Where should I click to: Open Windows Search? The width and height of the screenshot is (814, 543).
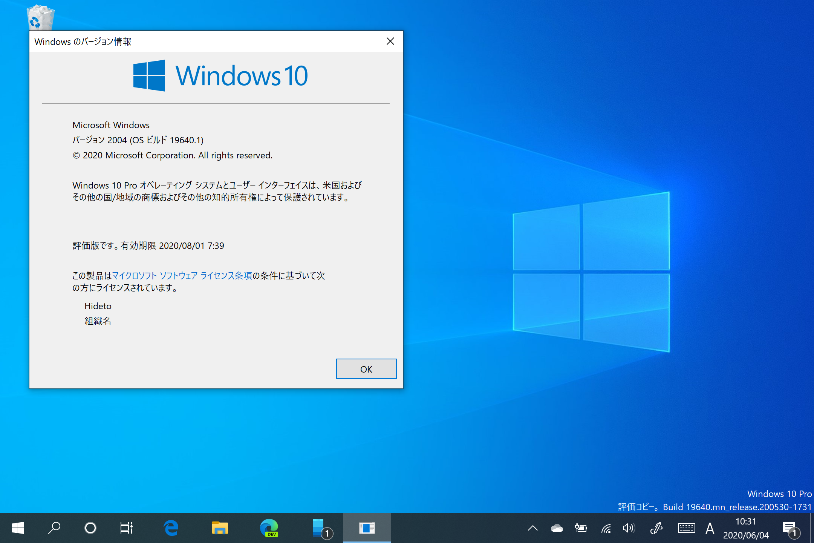54,528
